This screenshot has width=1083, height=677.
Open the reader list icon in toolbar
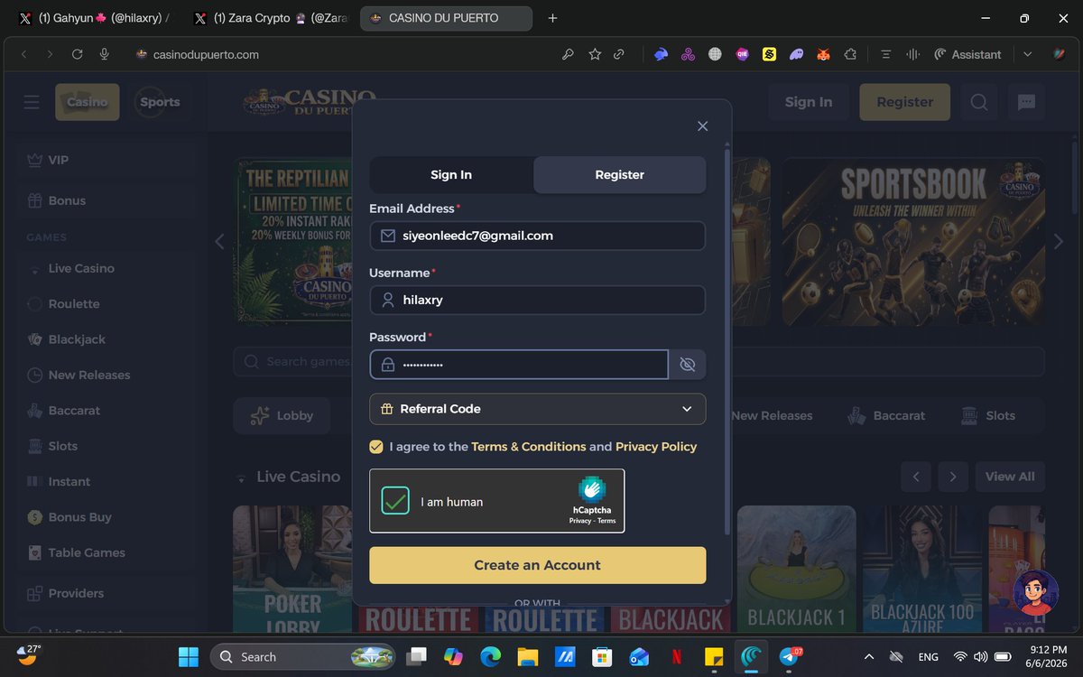pos(885,54)
